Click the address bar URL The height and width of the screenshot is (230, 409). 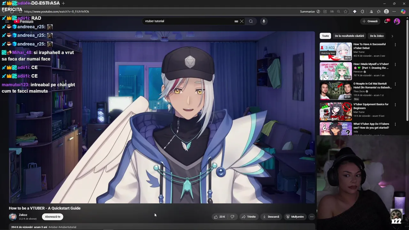57,11
